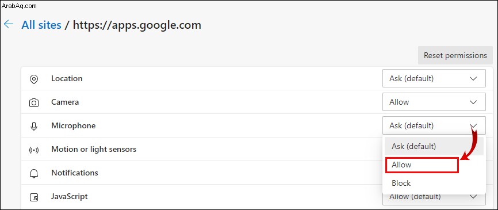The image size is (498, 210).
Task: Collapse the Microphone permission dropdown
Action: tap(434, 125)
